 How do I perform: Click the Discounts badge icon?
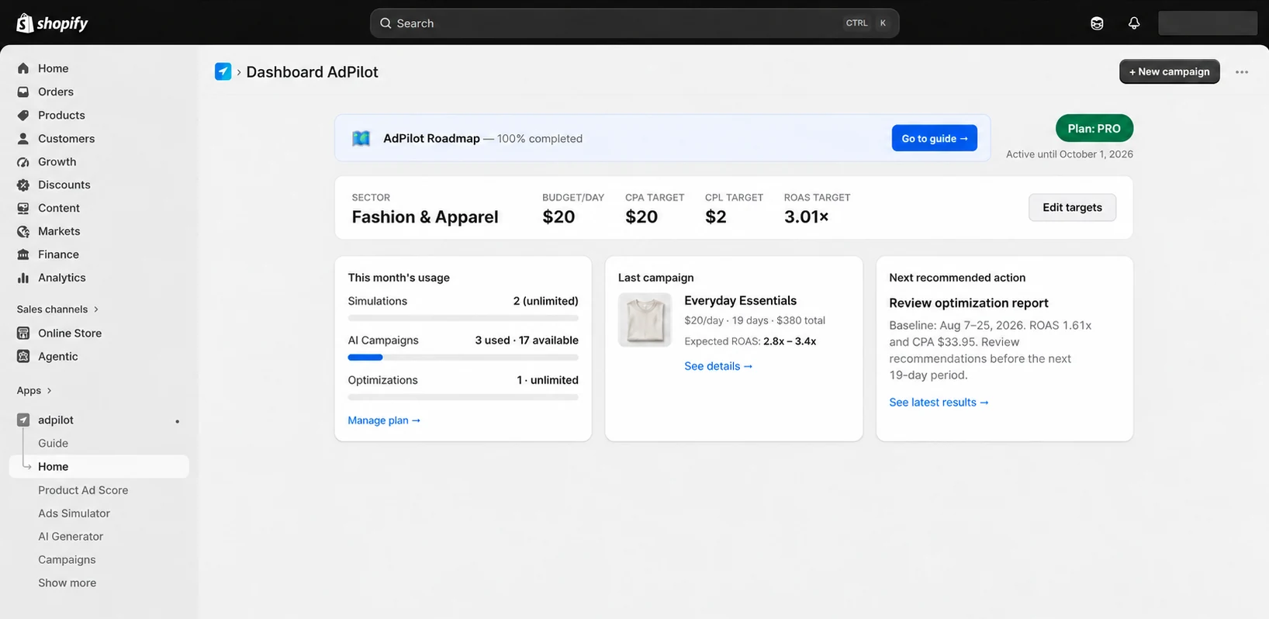coord(23,185)
